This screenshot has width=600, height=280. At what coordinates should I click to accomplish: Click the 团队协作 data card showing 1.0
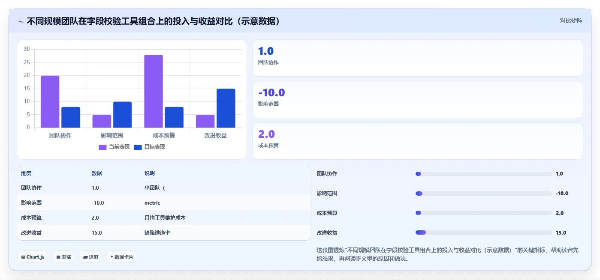[418, 58]
